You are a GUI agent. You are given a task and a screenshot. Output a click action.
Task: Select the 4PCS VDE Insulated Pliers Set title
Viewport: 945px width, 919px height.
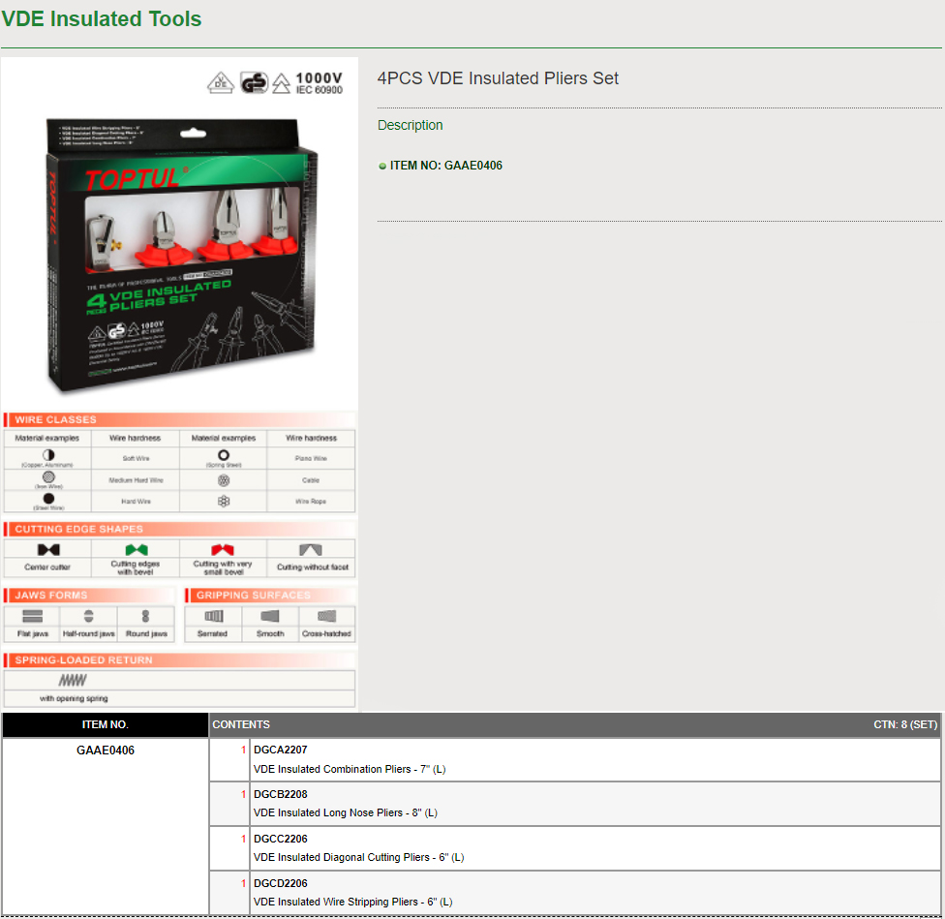click(x=498, y=78)
